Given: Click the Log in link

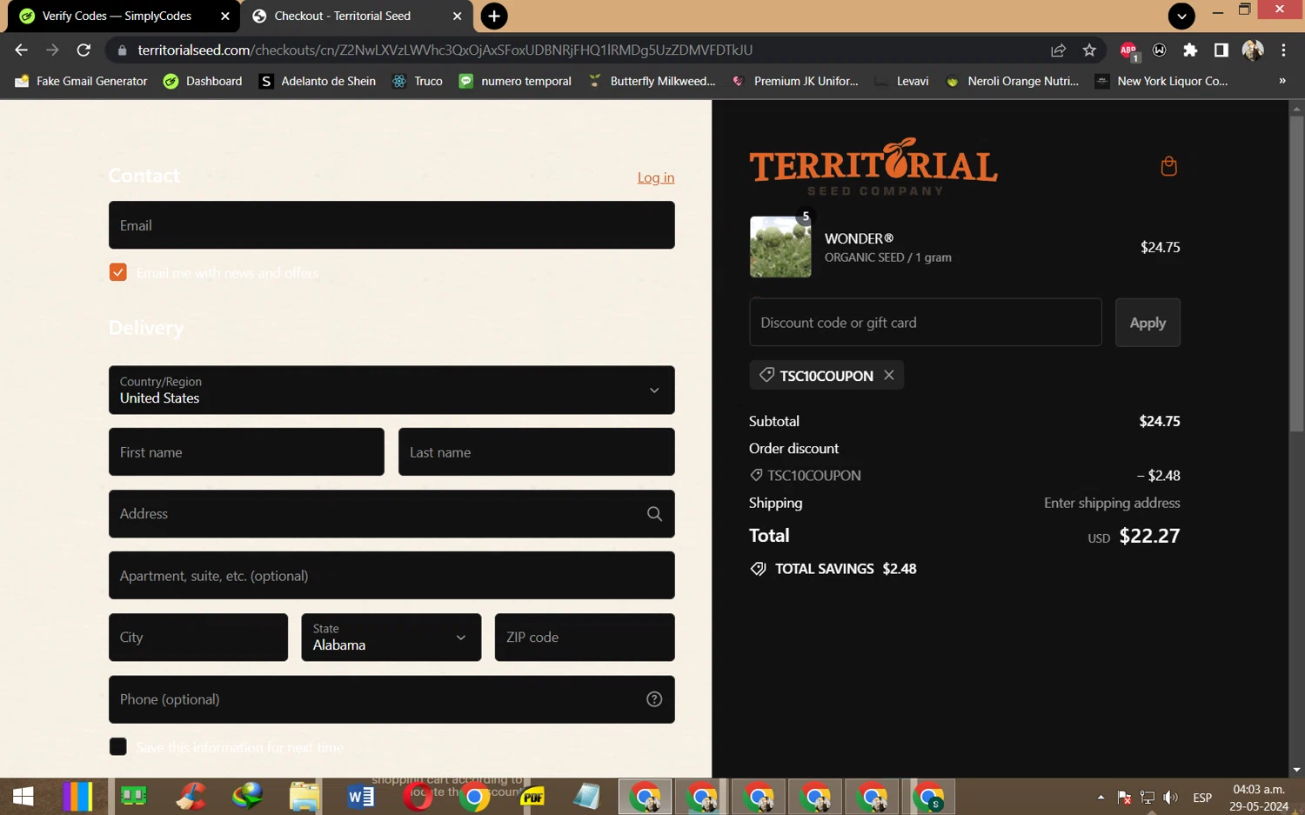Looking at the screenshot, I should point(656,177).
